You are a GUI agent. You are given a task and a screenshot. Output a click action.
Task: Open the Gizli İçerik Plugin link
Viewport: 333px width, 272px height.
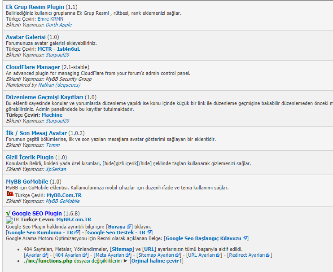30,158
